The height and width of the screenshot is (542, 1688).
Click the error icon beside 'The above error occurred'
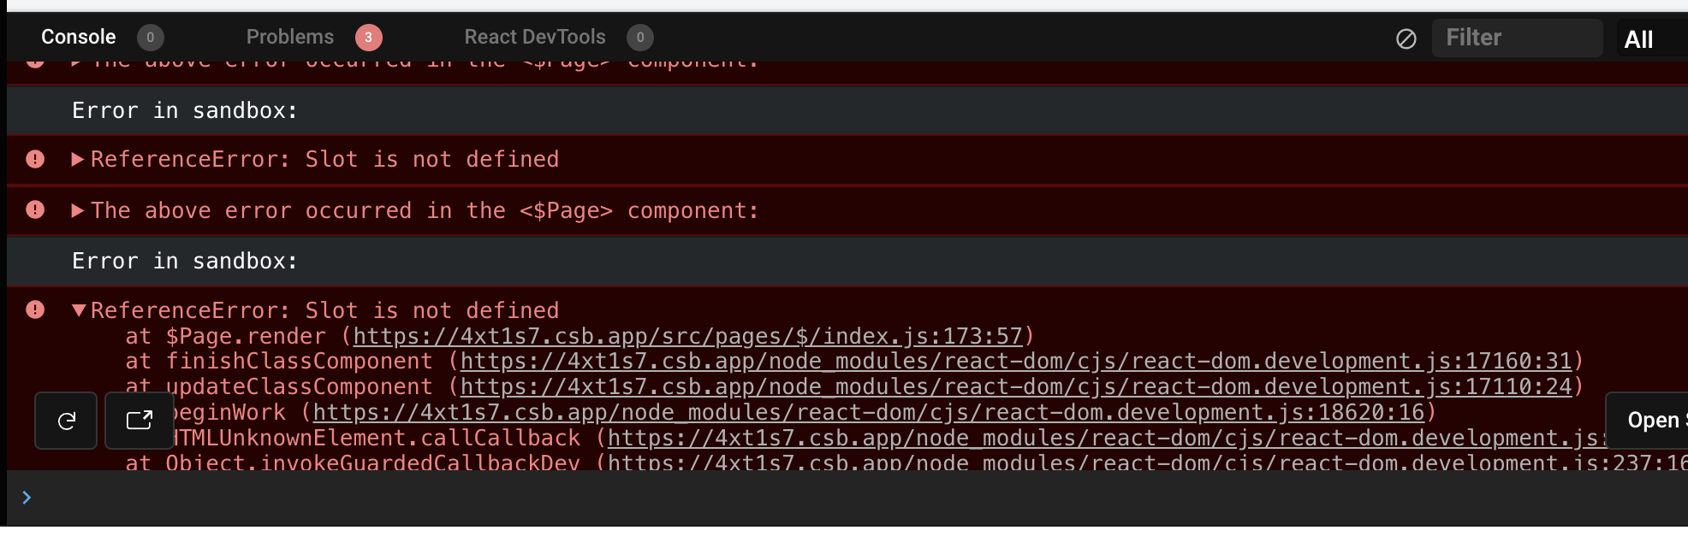click(x=34, y=209)
